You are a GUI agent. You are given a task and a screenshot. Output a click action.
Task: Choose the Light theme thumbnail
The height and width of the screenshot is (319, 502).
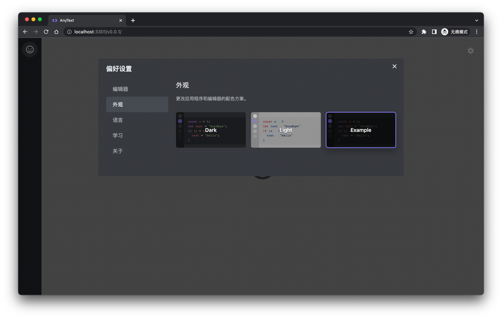click(x=286, y=130)
